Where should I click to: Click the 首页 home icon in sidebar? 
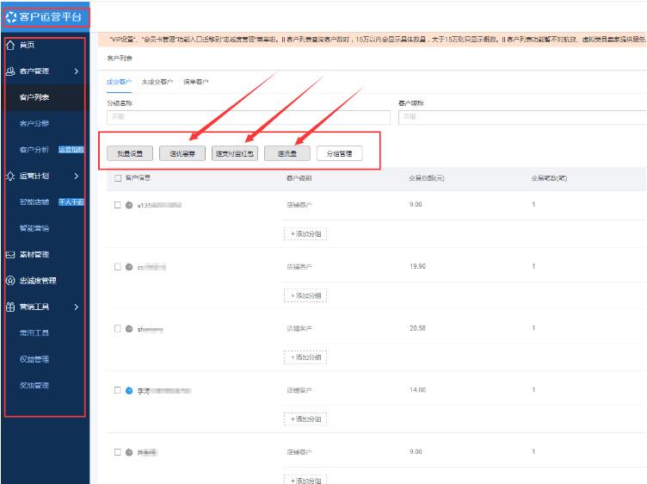click(x=10, y=44)
